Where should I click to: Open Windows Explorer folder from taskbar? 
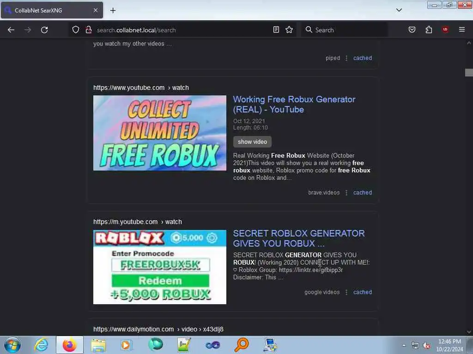pyautogui.click(x=98, y=345)
